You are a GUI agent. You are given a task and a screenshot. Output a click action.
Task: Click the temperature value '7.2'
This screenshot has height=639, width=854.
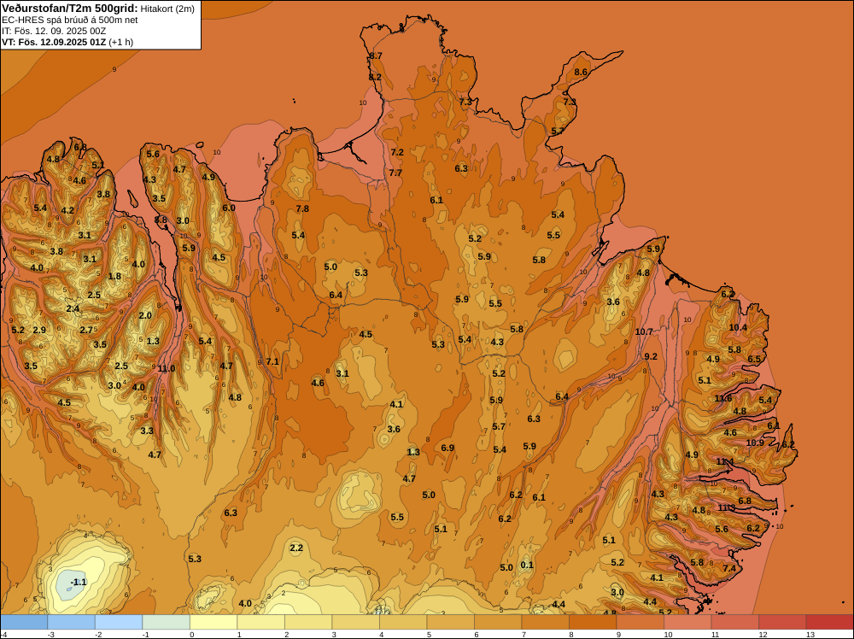(398, 152)
